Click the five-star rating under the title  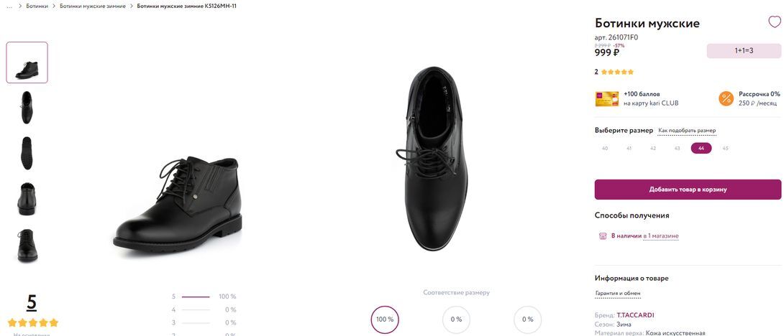click(617, 72)
